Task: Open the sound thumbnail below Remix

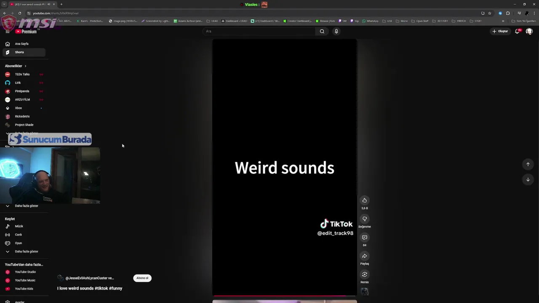Action: point(365,292)
